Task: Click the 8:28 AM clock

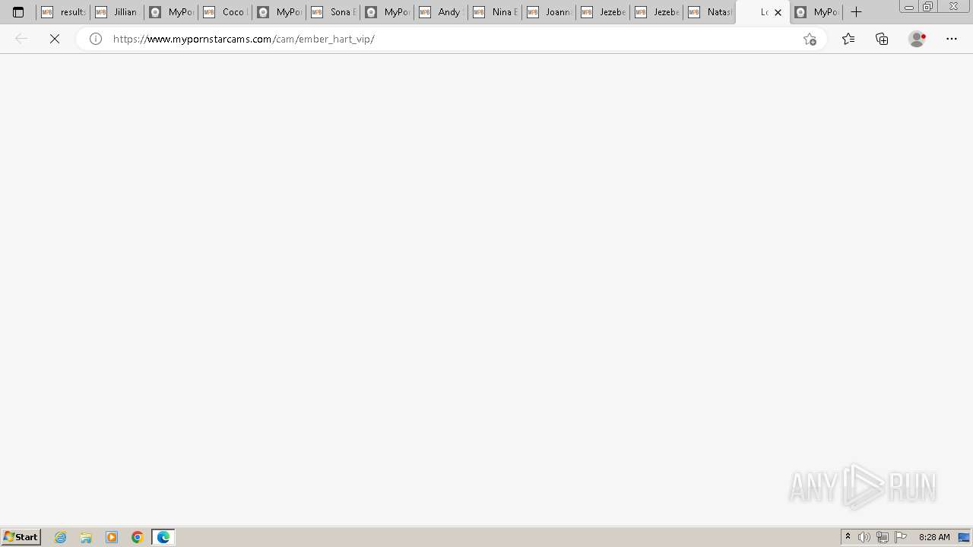Action: coord(934,537)
